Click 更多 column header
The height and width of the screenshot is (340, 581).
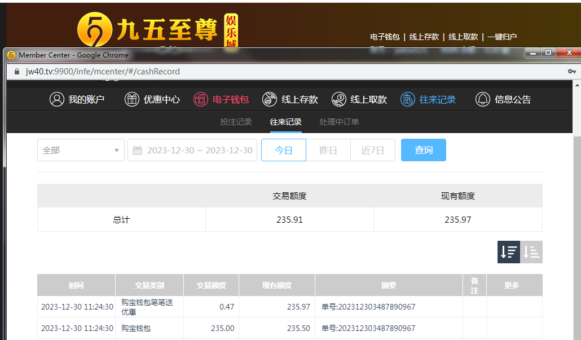click(x=512, y=285)
